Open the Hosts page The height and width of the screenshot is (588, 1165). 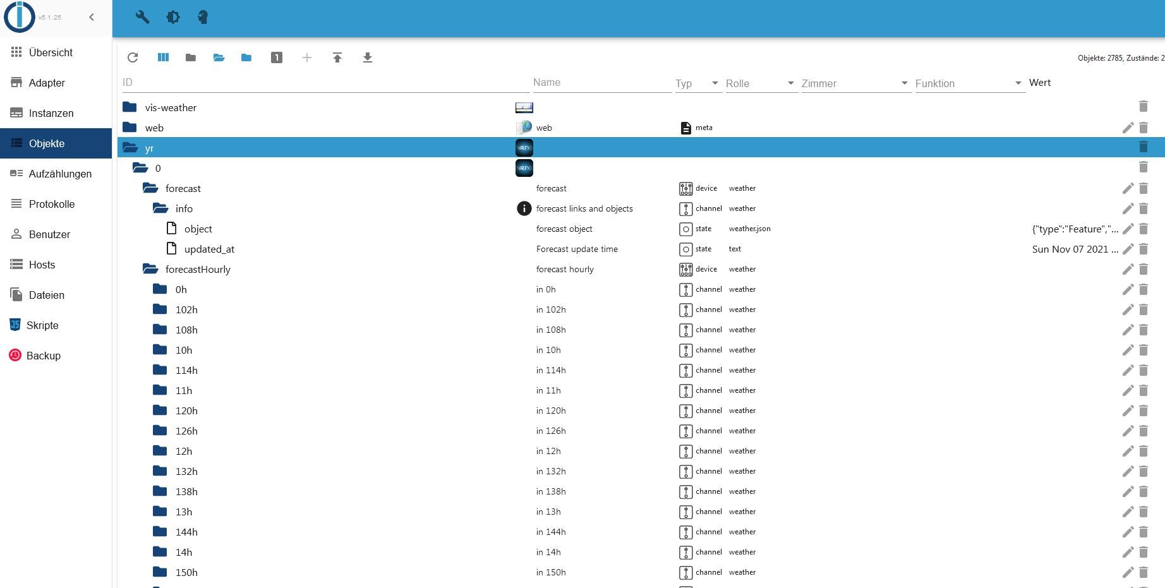pyautogui.click(x=56, y=265)
